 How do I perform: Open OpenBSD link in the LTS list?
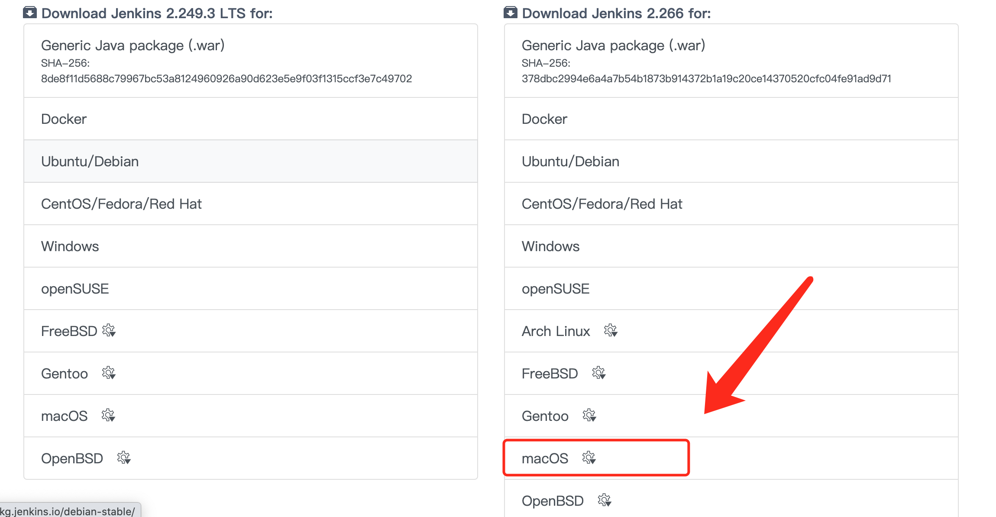pos(251,458)
